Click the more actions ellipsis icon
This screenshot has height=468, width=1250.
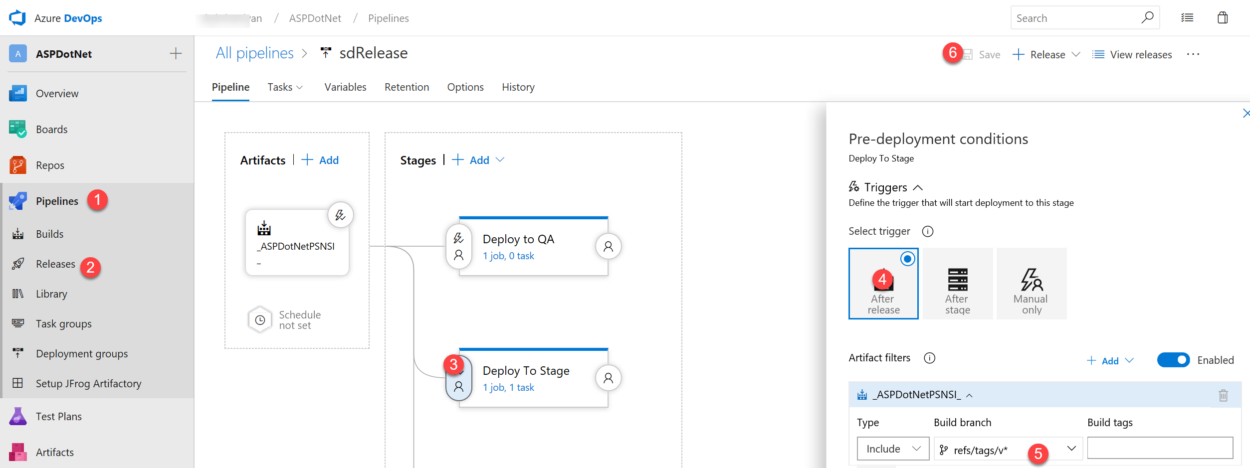[1193, 54]
